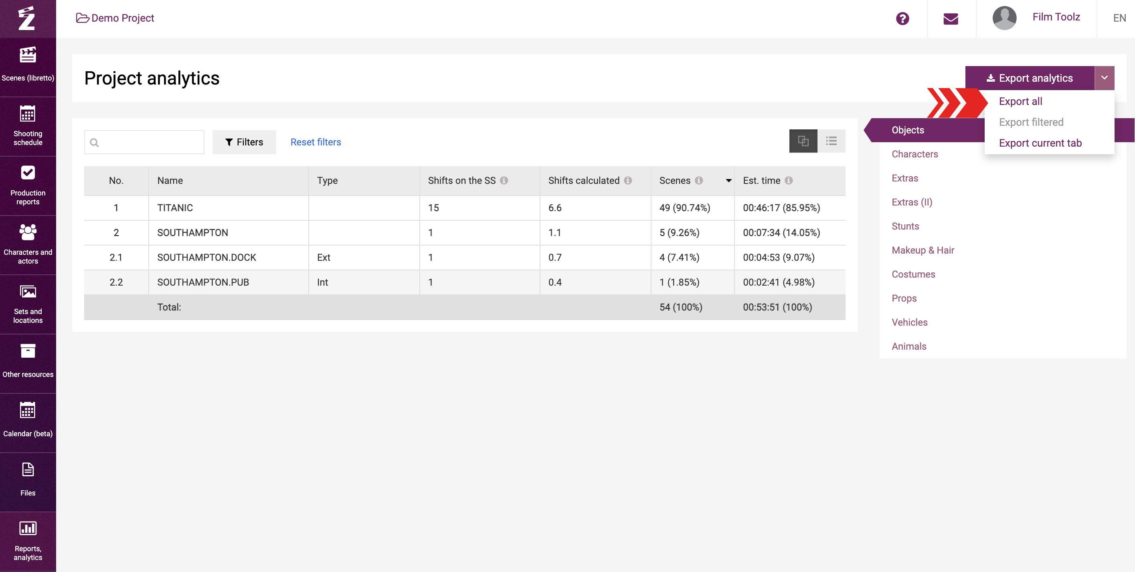Switch to Extras tab
This screenshot has width=1135, height=572.
click(x=904, y=178)
